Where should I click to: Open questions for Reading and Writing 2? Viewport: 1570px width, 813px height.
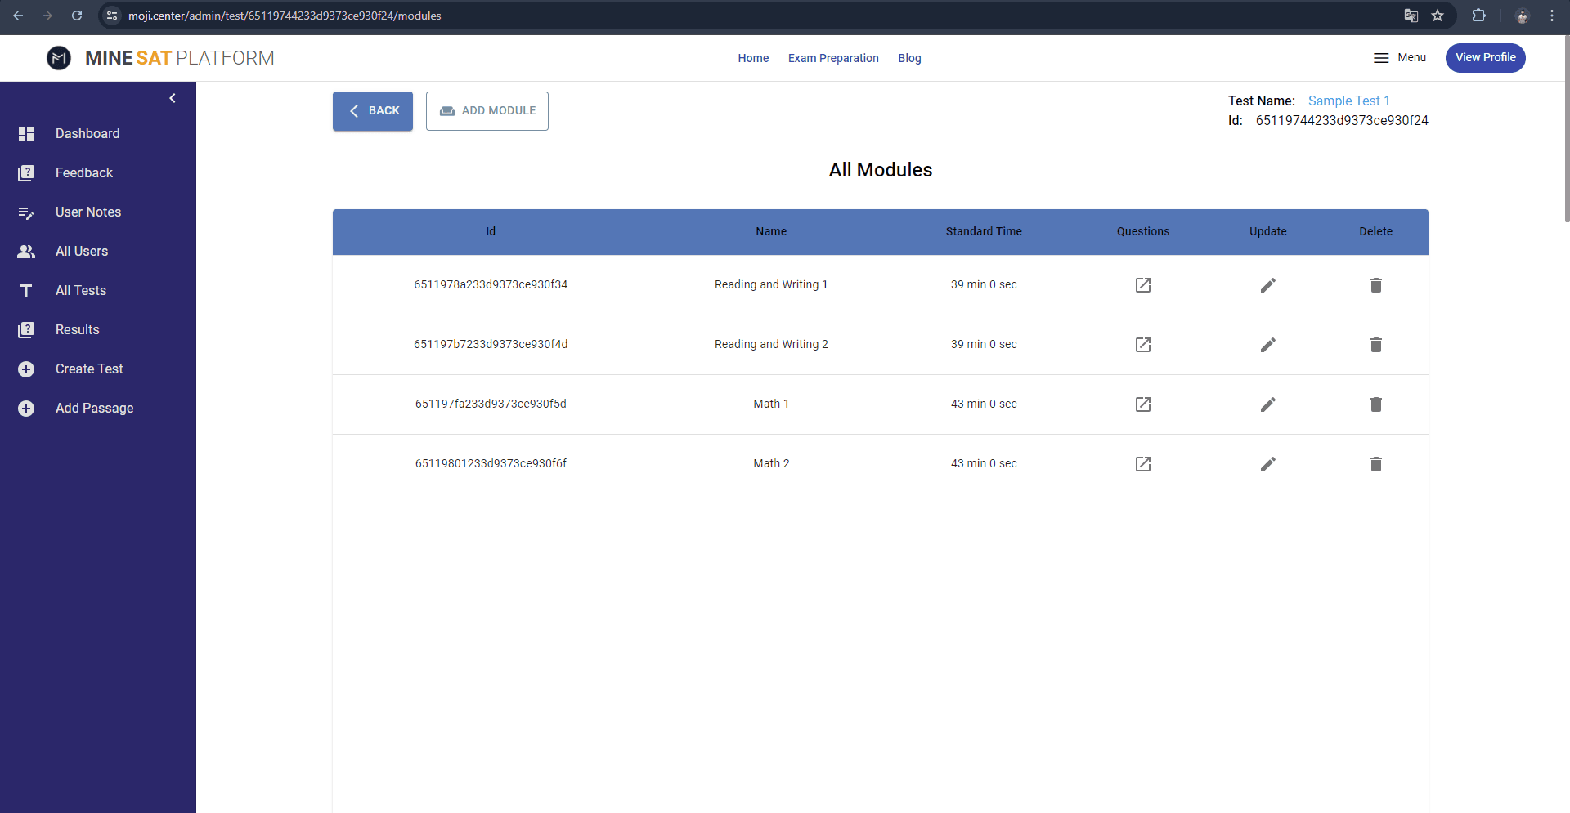[x=1142, y=344]
